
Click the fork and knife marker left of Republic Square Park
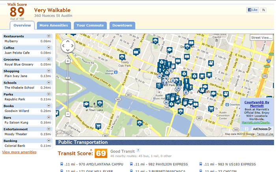[159, 86]
